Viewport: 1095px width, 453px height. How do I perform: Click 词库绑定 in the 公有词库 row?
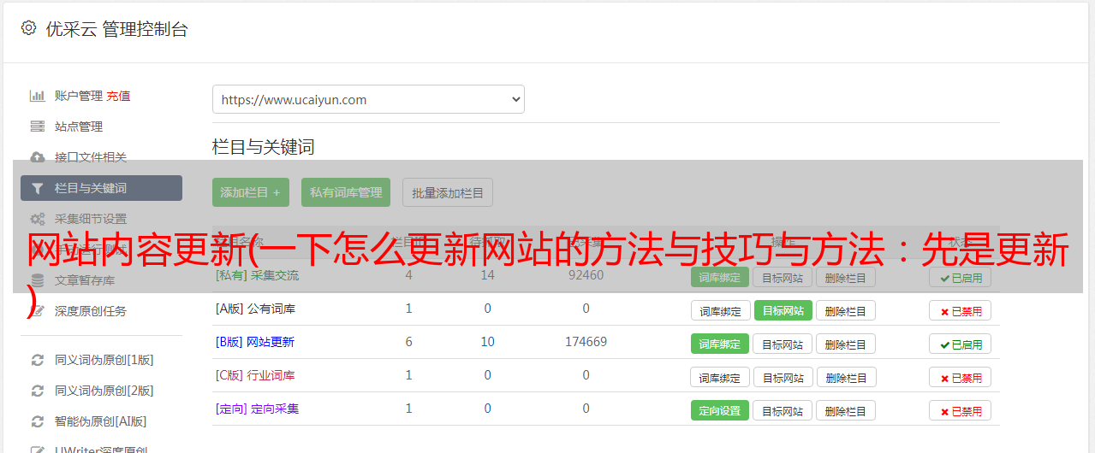pyautogui.click(x=720, y=310)
